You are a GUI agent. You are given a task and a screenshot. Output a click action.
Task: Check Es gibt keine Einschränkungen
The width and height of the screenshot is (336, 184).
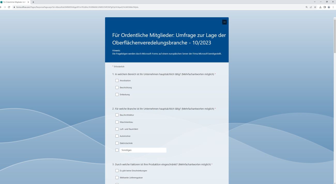pyautogui.click(x=117, y=171)
